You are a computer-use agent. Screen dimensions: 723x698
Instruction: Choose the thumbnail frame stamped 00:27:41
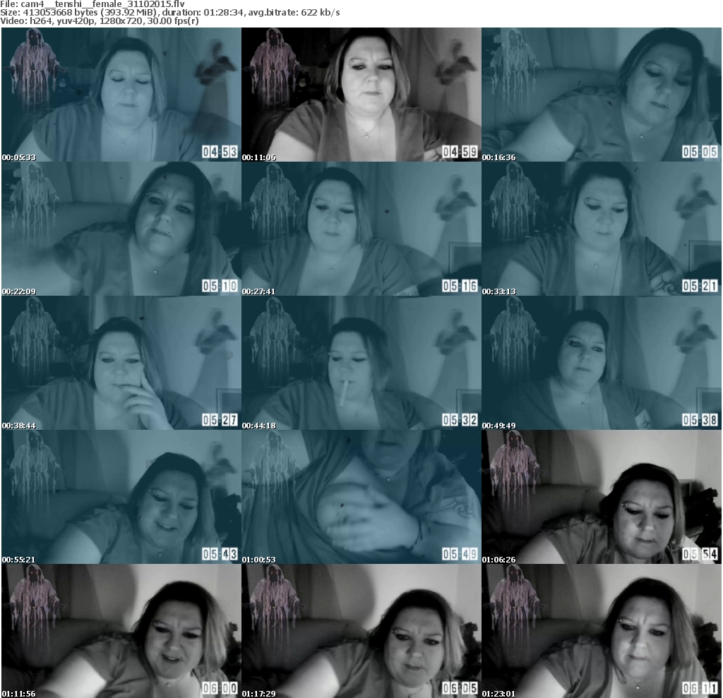click(x=361, y=229)
